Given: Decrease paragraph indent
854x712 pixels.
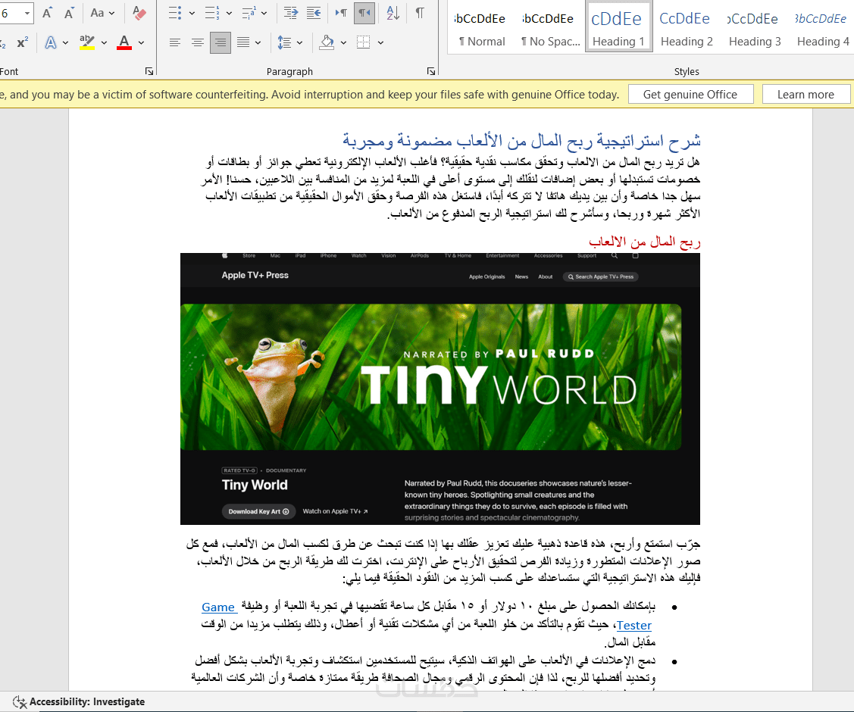Looking at the screenshot, I should (314, 13).
